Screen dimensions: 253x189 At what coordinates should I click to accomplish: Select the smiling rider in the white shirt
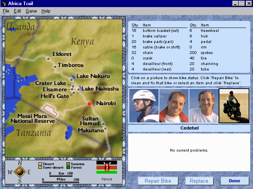(x=204, y=106)
